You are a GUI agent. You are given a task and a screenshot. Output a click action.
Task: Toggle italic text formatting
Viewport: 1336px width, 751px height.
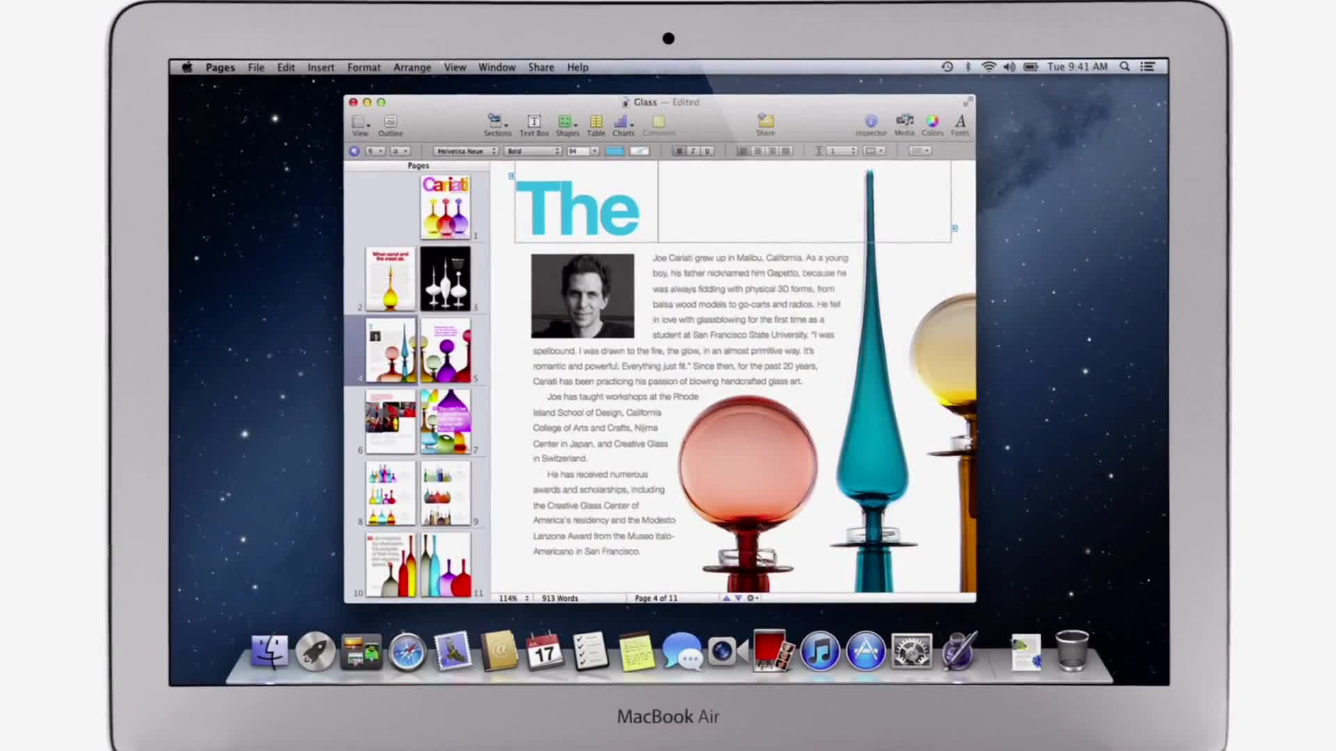click(x=692, y=151)
